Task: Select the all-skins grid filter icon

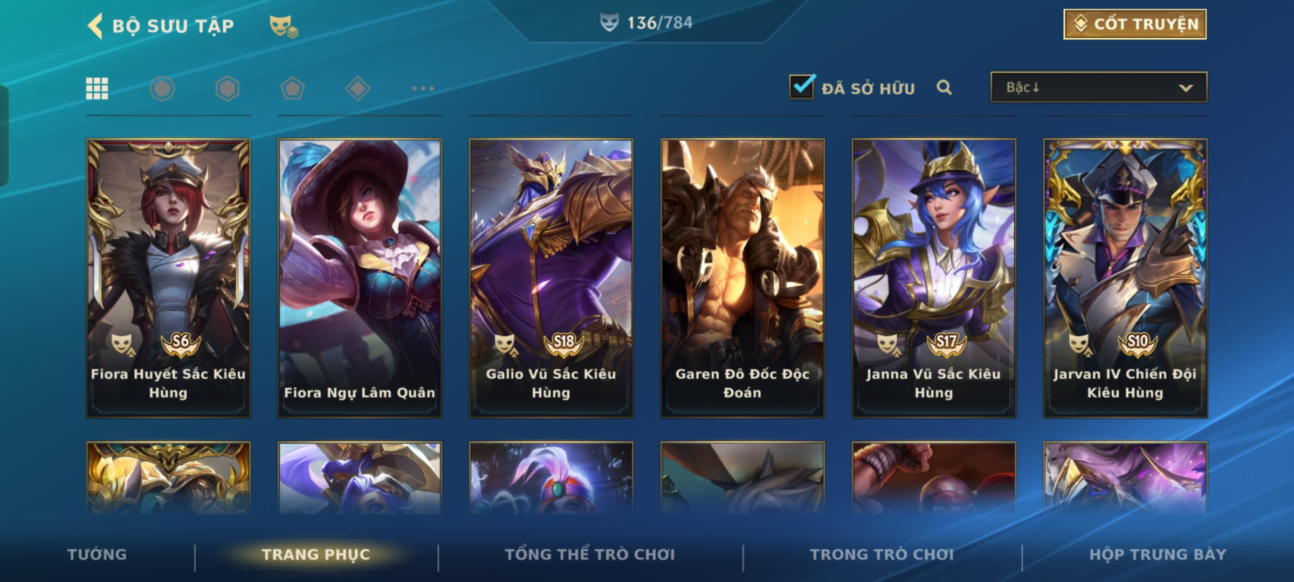Action: pyautogui.click(x=97, y=88)
